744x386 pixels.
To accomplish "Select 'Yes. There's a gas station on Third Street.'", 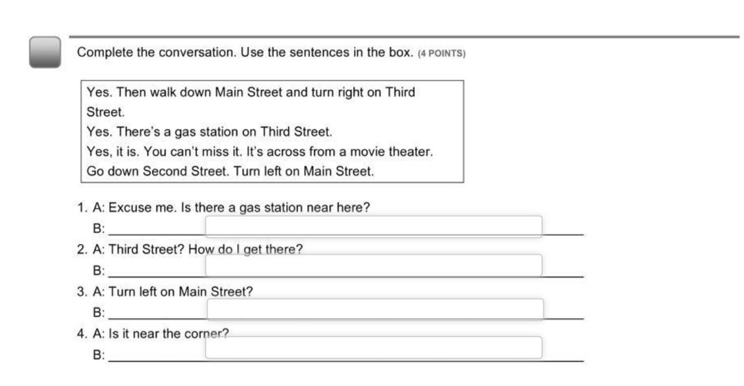I will [210, 132].
